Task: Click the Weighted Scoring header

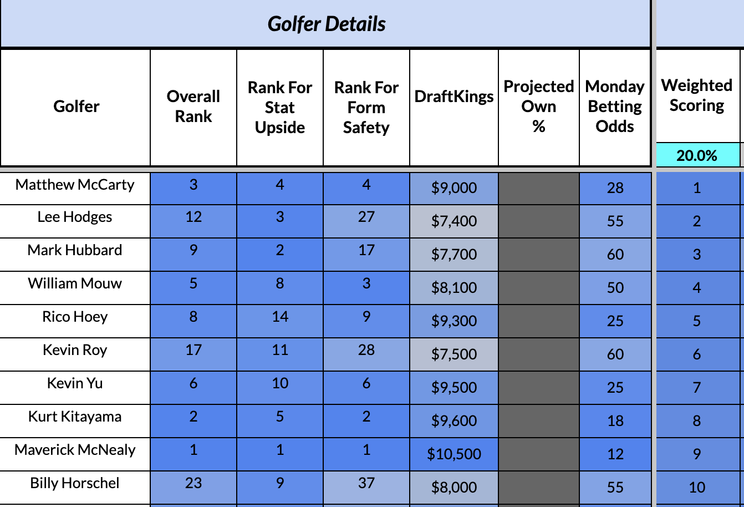Action: [697, 95]
